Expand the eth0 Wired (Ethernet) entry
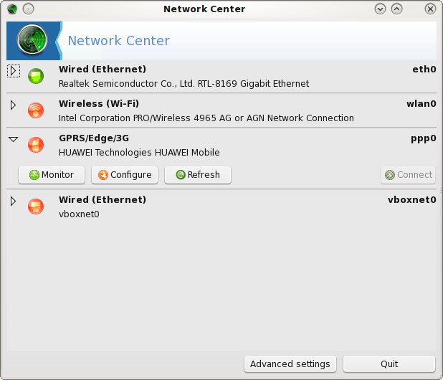 tap(14, 71)
